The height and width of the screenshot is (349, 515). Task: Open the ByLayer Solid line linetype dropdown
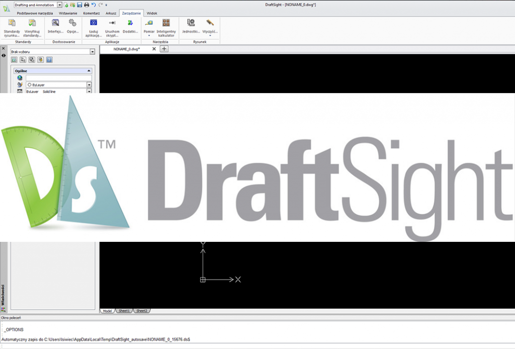[x=89, y=91]
